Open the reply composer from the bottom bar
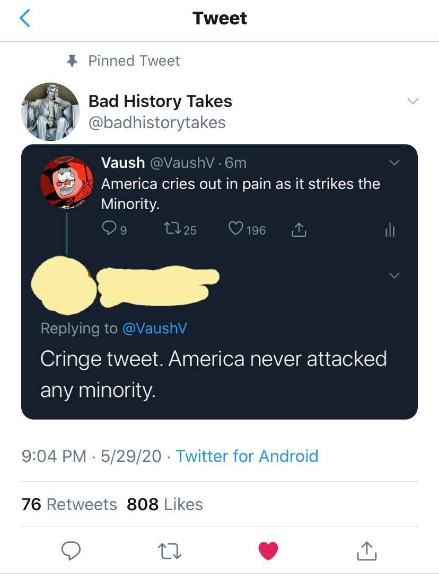Image resolution: width=439 pixels, height=579 pixels. point(71,550)
